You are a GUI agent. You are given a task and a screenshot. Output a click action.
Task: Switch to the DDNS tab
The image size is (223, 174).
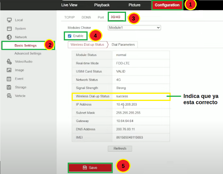[86, 17]
